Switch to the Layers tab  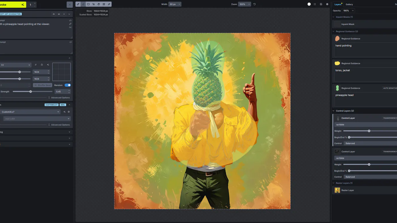[338, 5]
